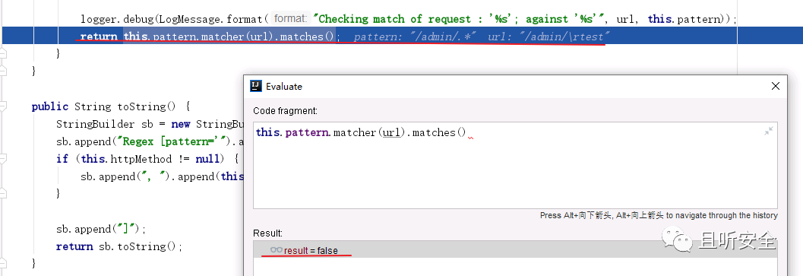Close the Evaluate dialog
803x276 pixels.
click(x=776, y=86)
